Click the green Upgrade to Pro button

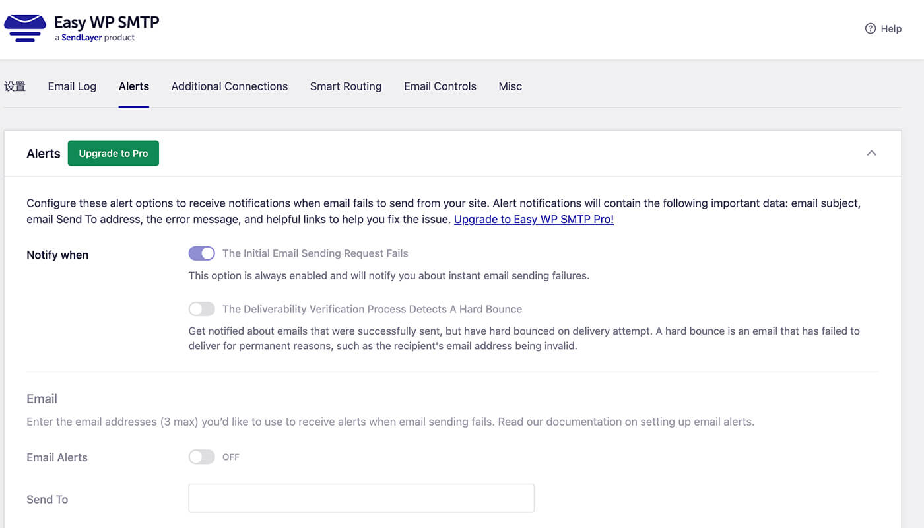[x=114, y=153]
